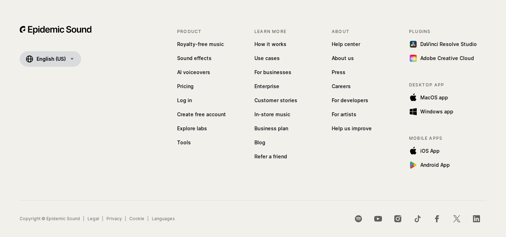Click the ABOUT column heading

[x=340, y=32]
